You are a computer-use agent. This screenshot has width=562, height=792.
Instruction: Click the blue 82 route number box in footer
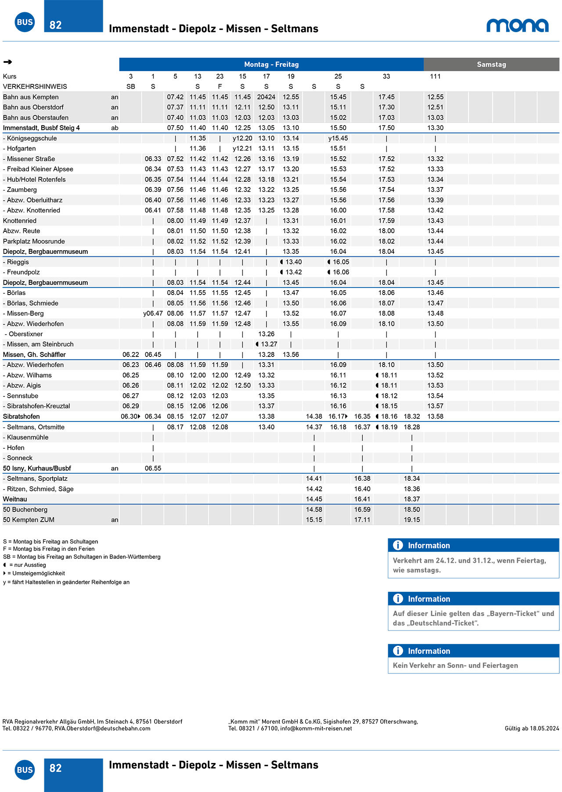click(73, 775)
